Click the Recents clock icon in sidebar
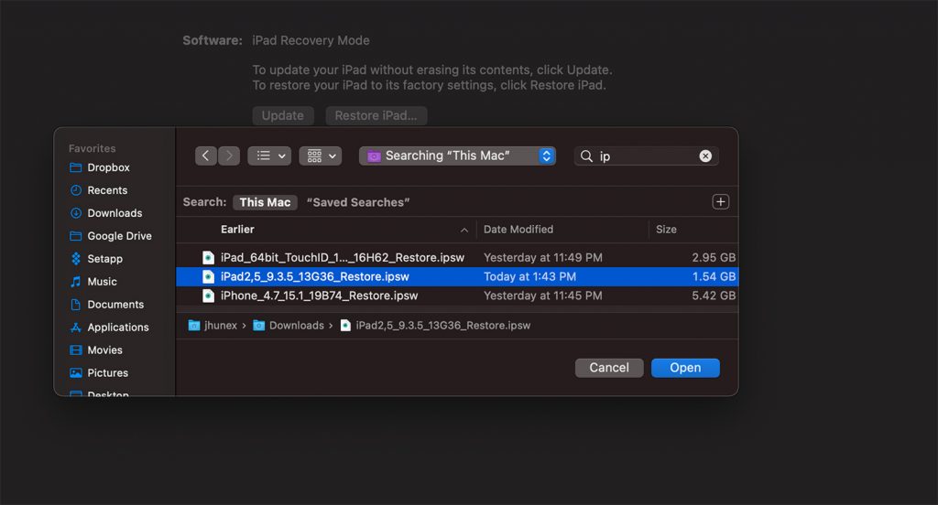 click(x=75, y=190)
